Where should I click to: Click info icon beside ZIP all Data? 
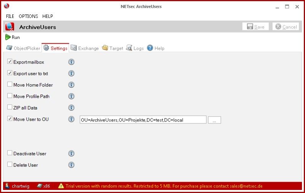coord(71,108)
